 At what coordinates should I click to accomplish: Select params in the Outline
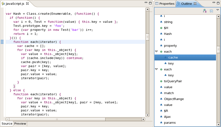pos(170,123)
